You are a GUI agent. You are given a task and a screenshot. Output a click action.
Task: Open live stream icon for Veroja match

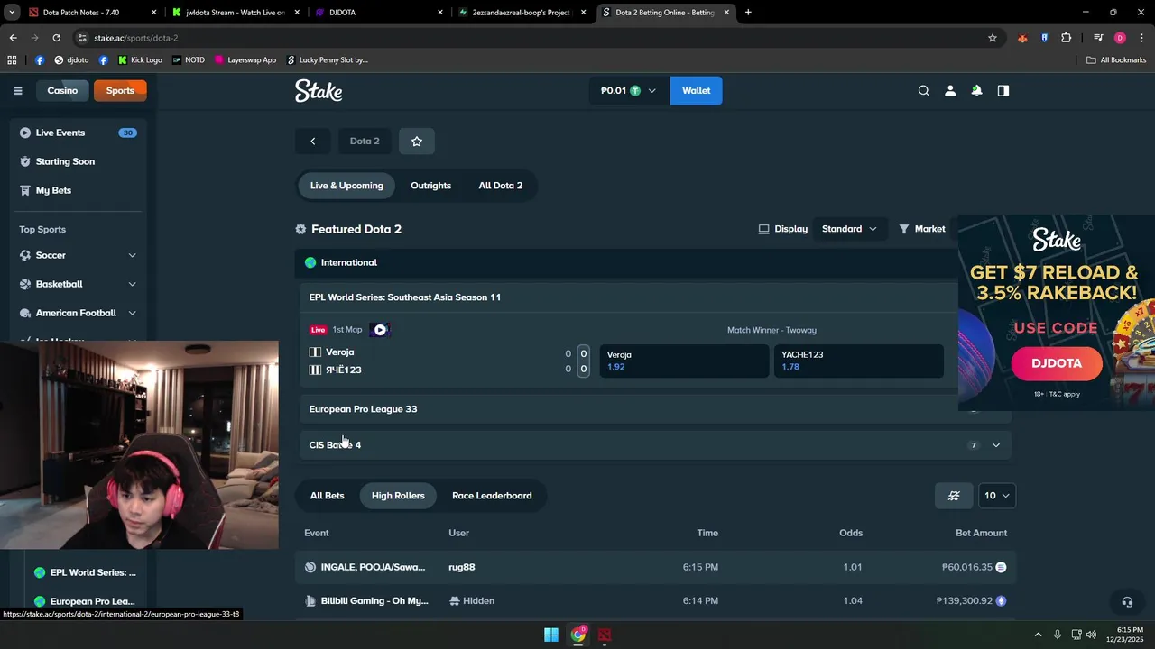click(380, 330)
